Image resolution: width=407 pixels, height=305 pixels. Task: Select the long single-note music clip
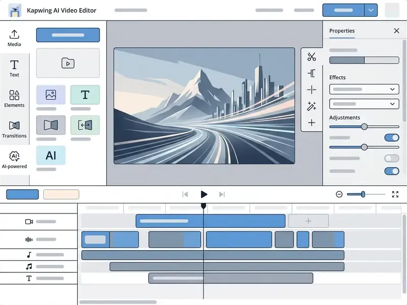213,255
